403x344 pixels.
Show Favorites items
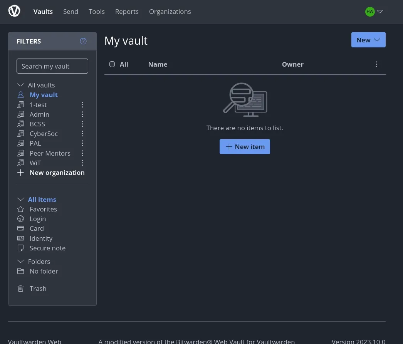pyautogui.click(x=43, y=209)
